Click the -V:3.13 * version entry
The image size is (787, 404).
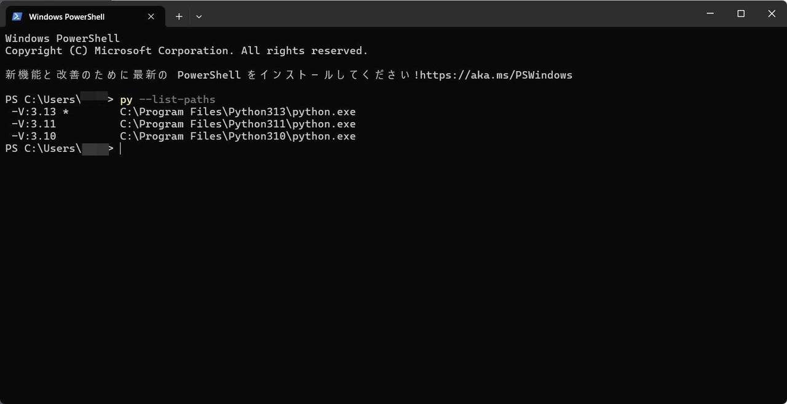click(40, 112)
